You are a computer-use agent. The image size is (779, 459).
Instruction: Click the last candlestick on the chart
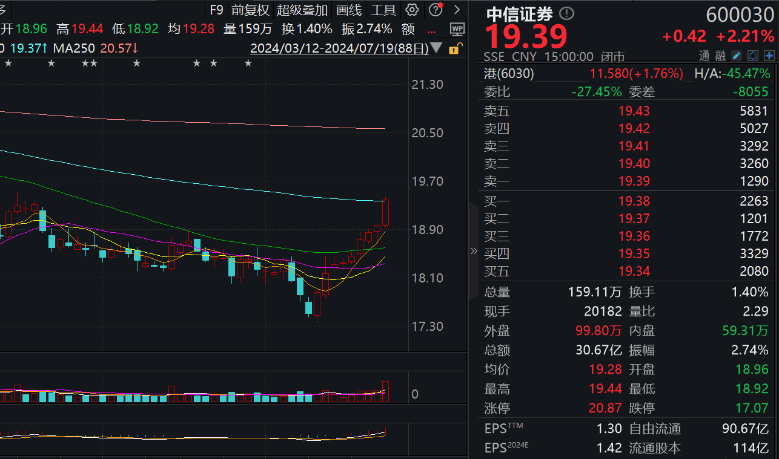pyautogui.click(x=386, y=213)
